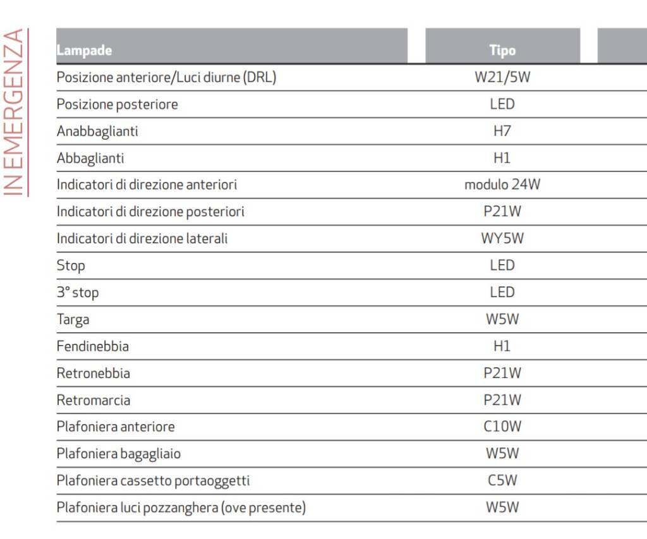Click the 'Retronebbia' row label

(94, 373)
